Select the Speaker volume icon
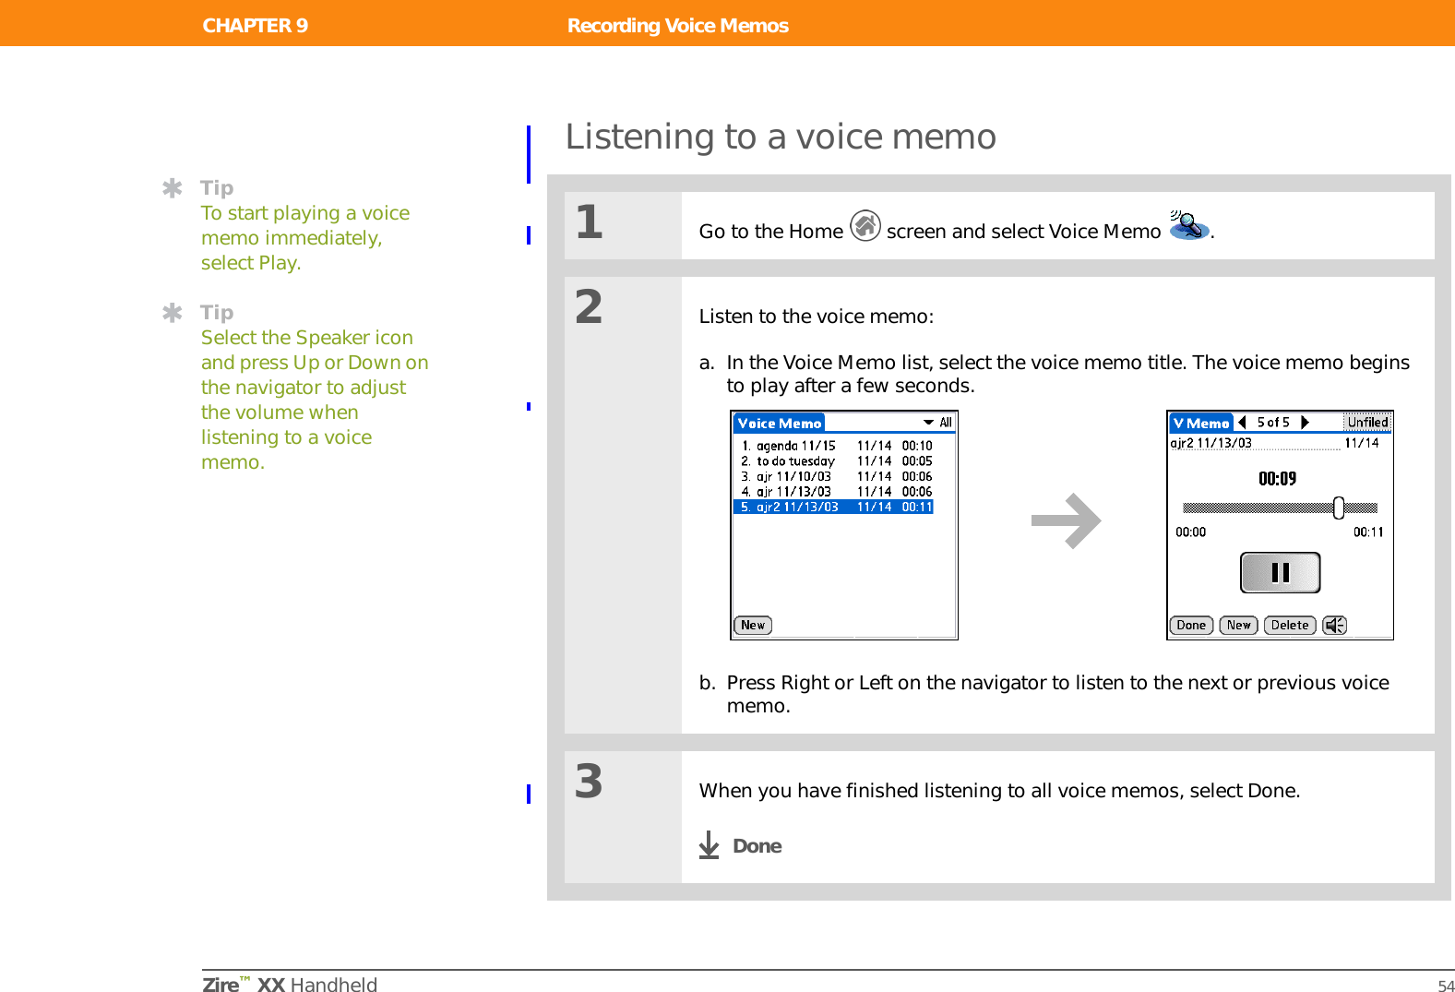 (x=1335, y=626)
